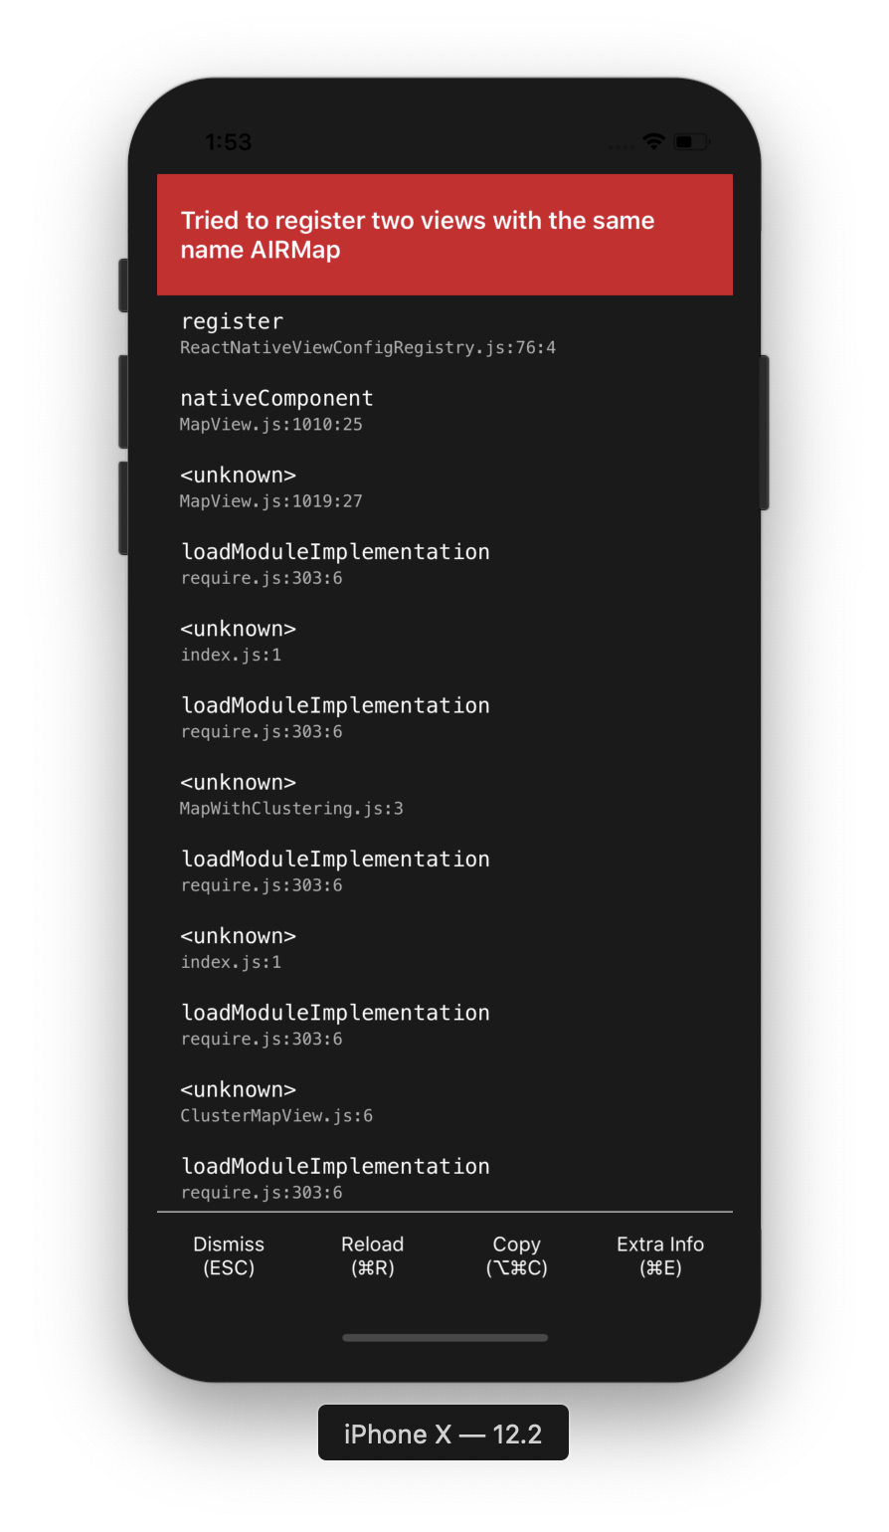Click the Wi-Fi icon in status bar

point(652,141)
